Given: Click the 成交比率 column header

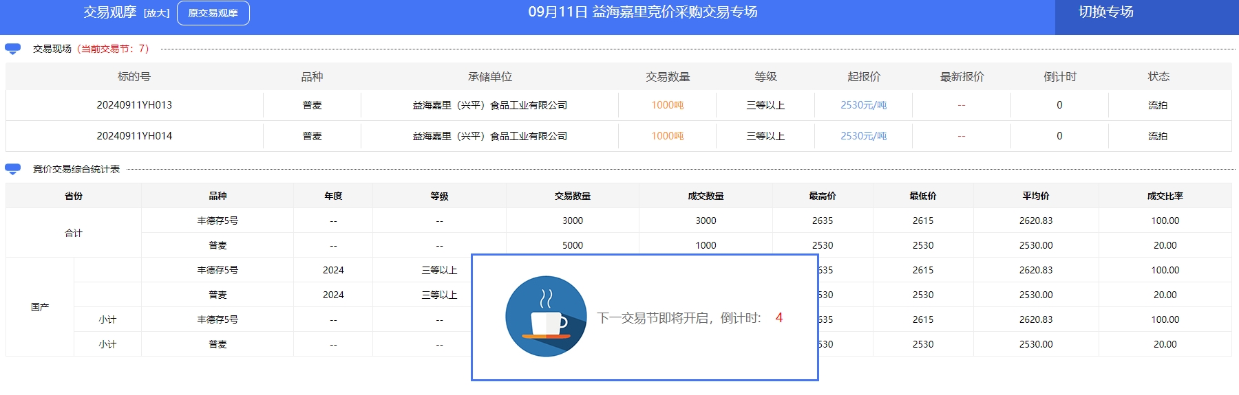Looking at the screenshot, I should click(x=1165, y=196).
